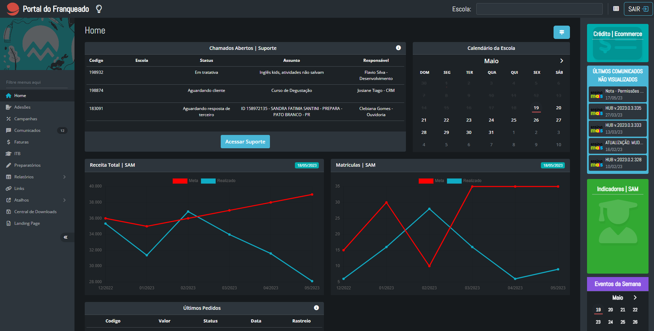Go to next month in Calendário da Escola
This screenshot has width=654, height=331.
(x=561, y=61)
